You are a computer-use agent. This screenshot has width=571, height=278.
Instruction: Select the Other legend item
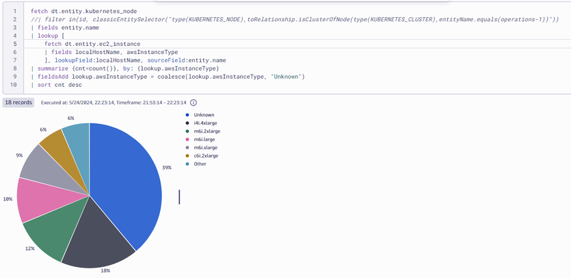click(x=201, y=164)
